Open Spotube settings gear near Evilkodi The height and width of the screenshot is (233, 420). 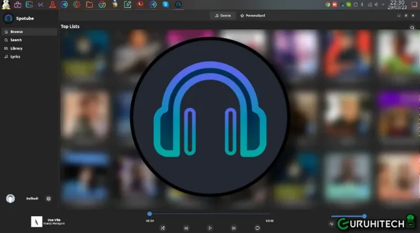click(x=48, y=198)
